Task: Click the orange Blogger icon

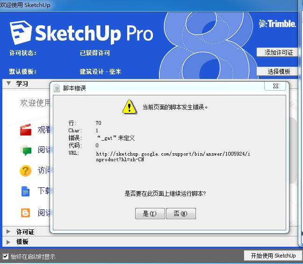Action: (x=26, y=213)
